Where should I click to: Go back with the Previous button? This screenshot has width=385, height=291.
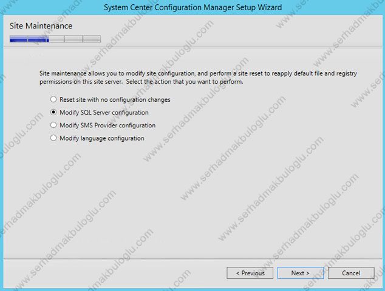coord(250,273)
